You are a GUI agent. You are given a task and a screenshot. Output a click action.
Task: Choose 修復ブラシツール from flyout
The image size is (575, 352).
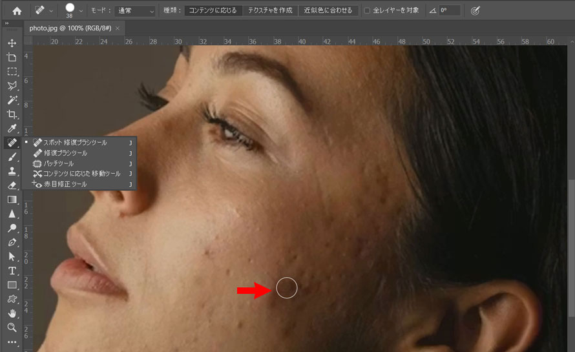(x=79, y=153)
